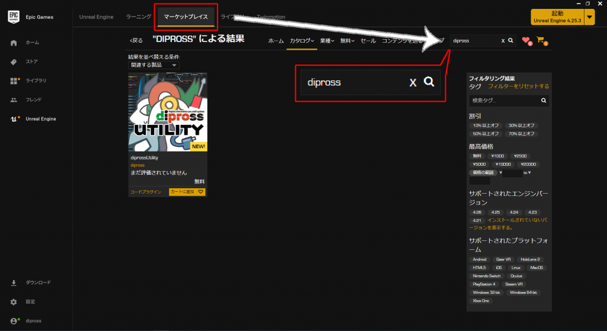607x331 pixels.
Task: Apply the 価格の範囲 price range tag
Action: click(x=483, y=173)
